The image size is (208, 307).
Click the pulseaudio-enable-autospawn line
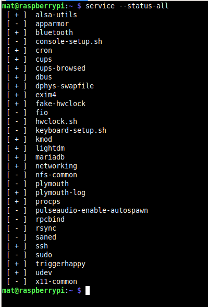92,210
